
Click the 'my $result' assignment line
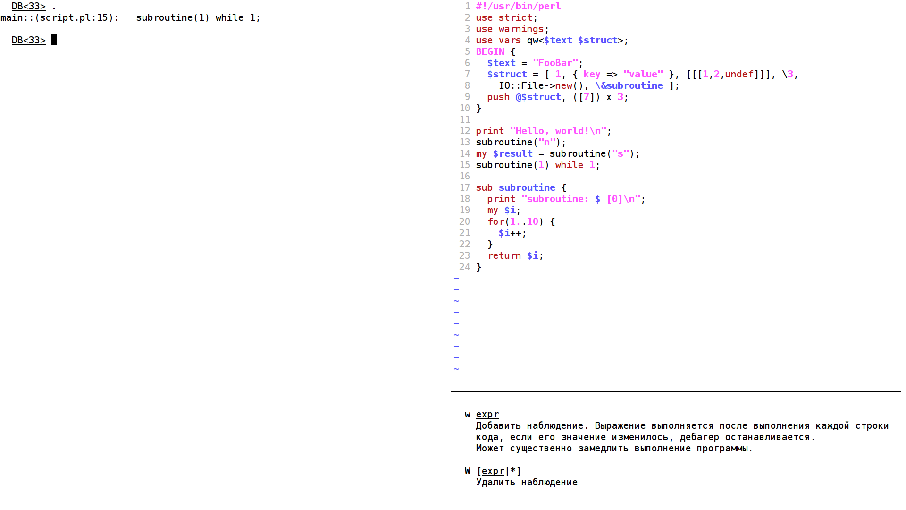tap(558, 153)
